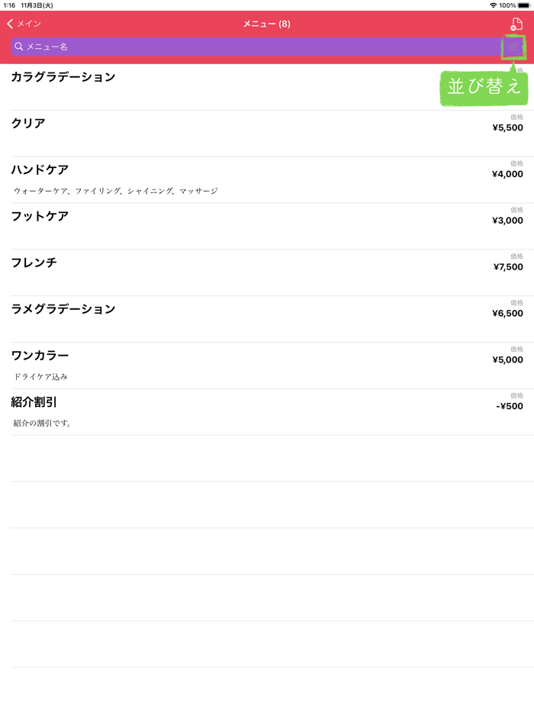Click the magnifier search icon
Screen dimensions: 534x713
[19, 47]
